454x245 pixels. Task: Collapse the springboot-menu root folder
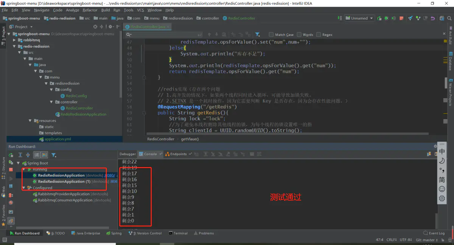pos(9,34)
